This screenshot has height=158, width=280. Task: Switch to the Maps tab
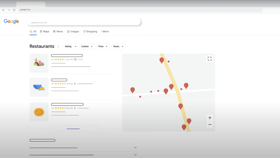pos(44,32)
